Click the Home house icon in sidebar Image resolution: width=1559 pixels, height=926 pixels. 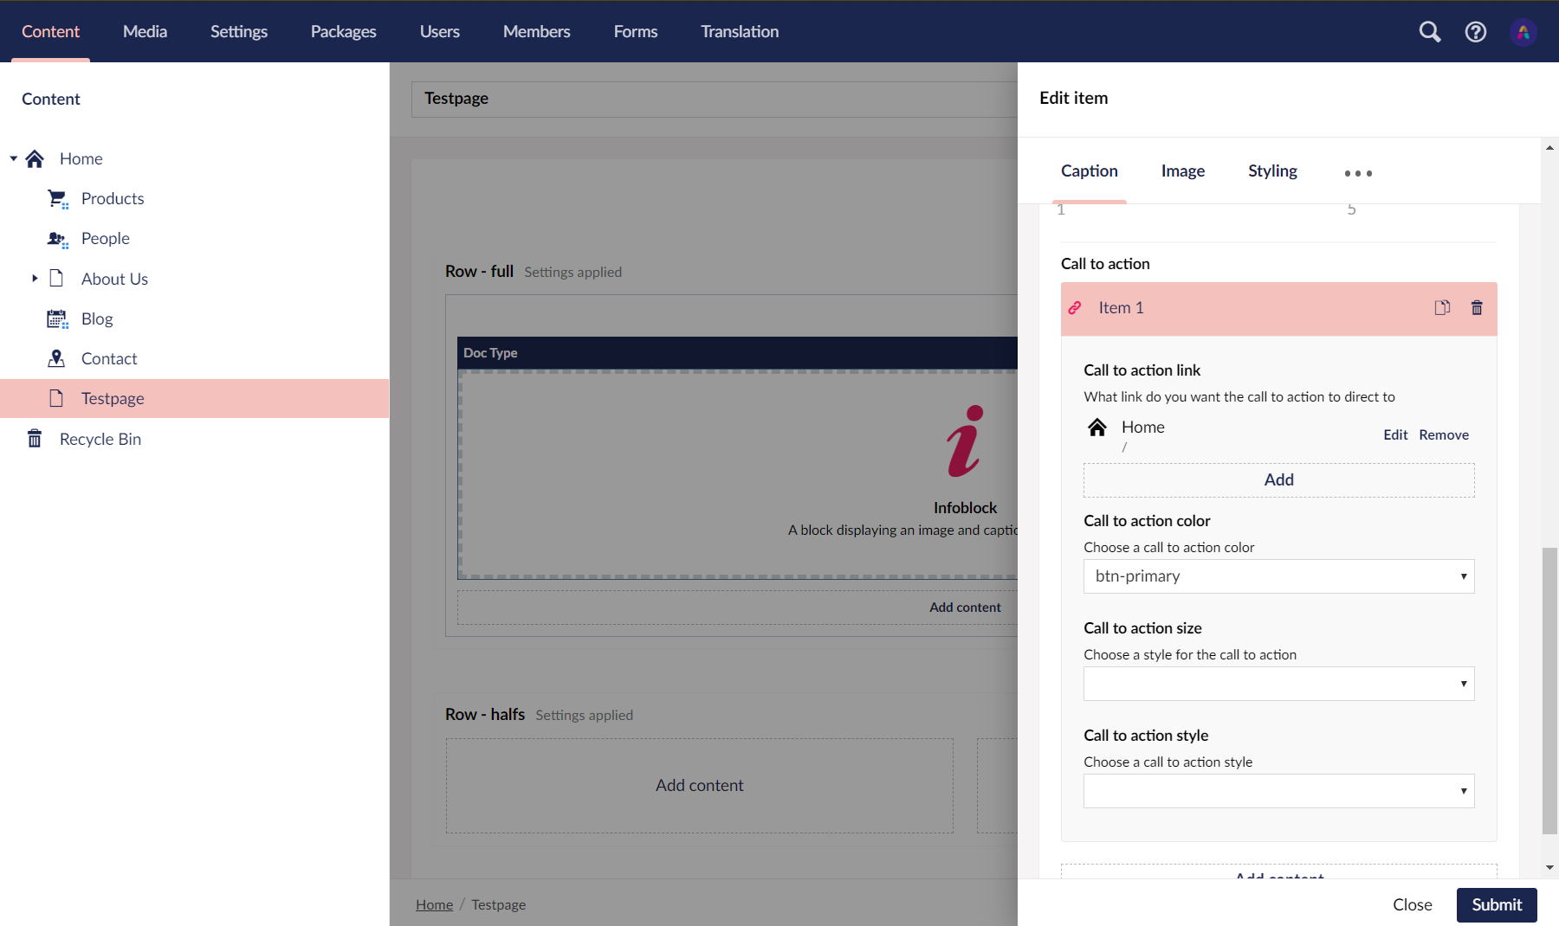pos(35,158)
